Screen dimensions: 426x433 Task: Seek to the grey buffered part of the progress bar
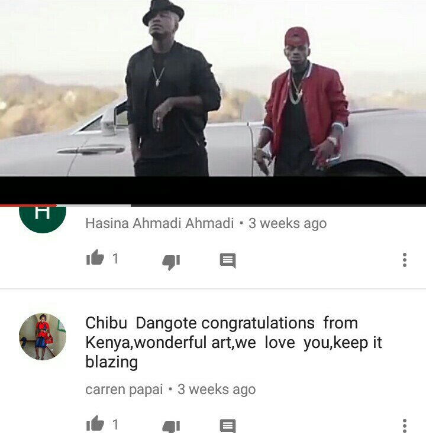coord(93,206)
